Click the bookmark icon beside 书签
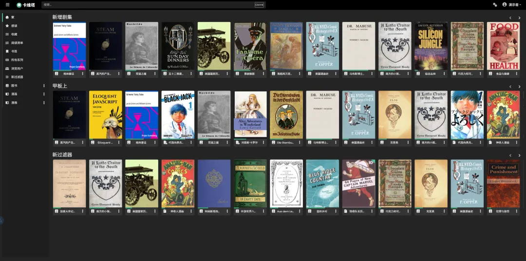 coord(7,51)
